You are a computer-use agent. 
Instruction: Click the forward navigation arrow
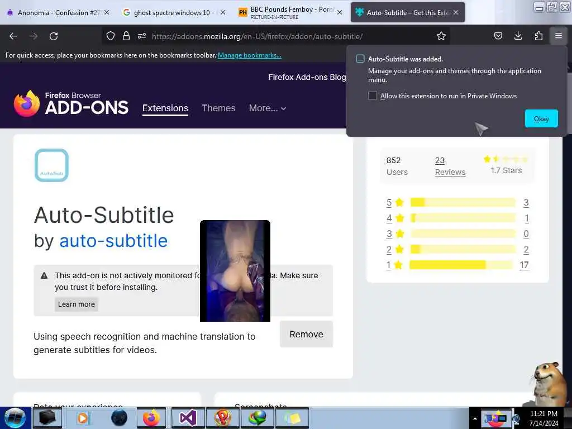[x=34, y=36]
